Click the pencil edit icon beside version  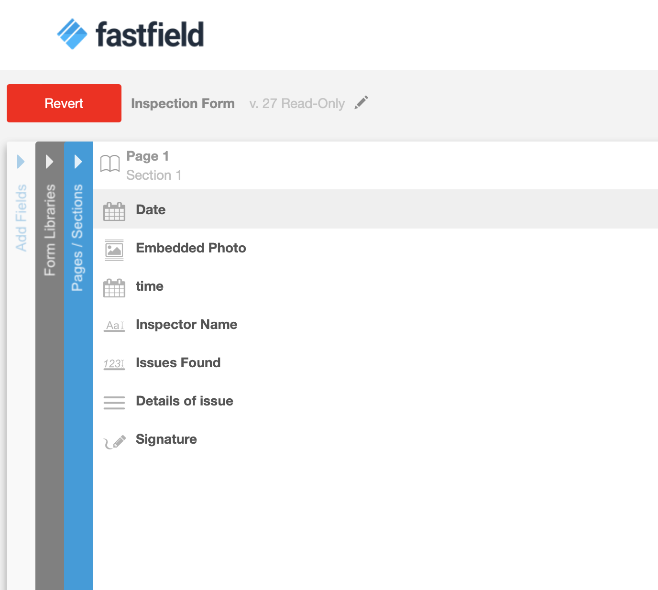(x=362, y=102)
